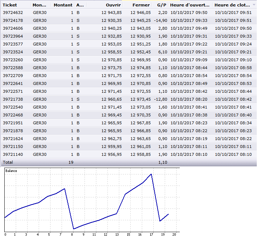
Task: Click the Heure d'ouverture column header
Action: click(190, 5)
